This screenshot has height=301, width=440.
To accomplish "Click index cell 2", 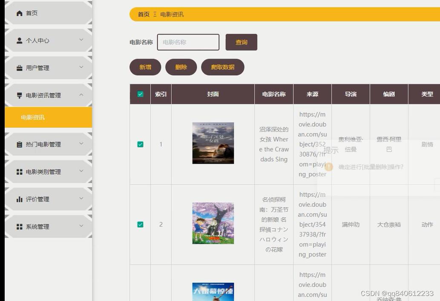I will tap(161, 224).
